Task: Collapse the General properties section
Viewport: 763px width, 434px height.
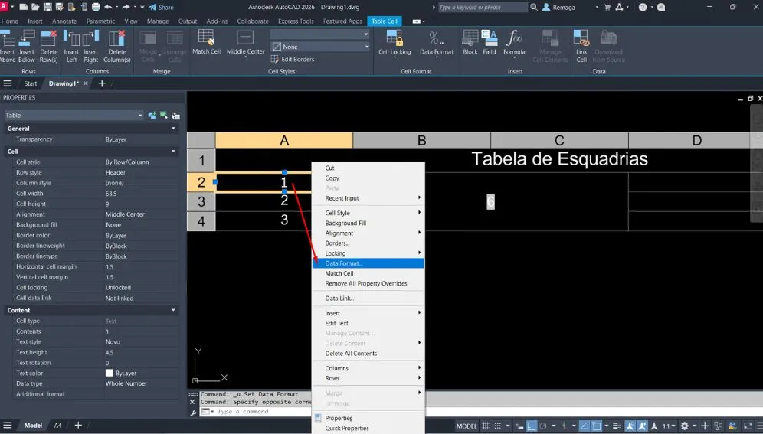Action: point(173,129)
